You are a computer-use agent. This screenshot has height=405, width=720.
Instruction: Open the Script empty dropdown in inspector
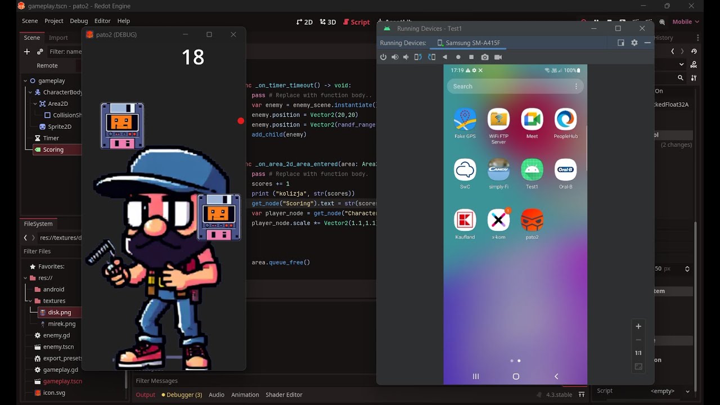(x=669, y=391)
